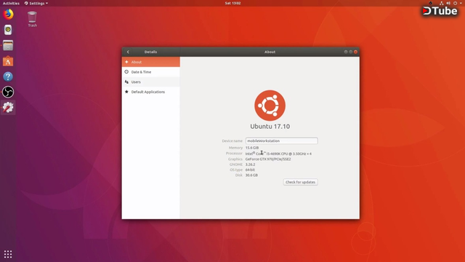The image size is (465, 262).
Task: Open Activities overview
Action: 11,3
